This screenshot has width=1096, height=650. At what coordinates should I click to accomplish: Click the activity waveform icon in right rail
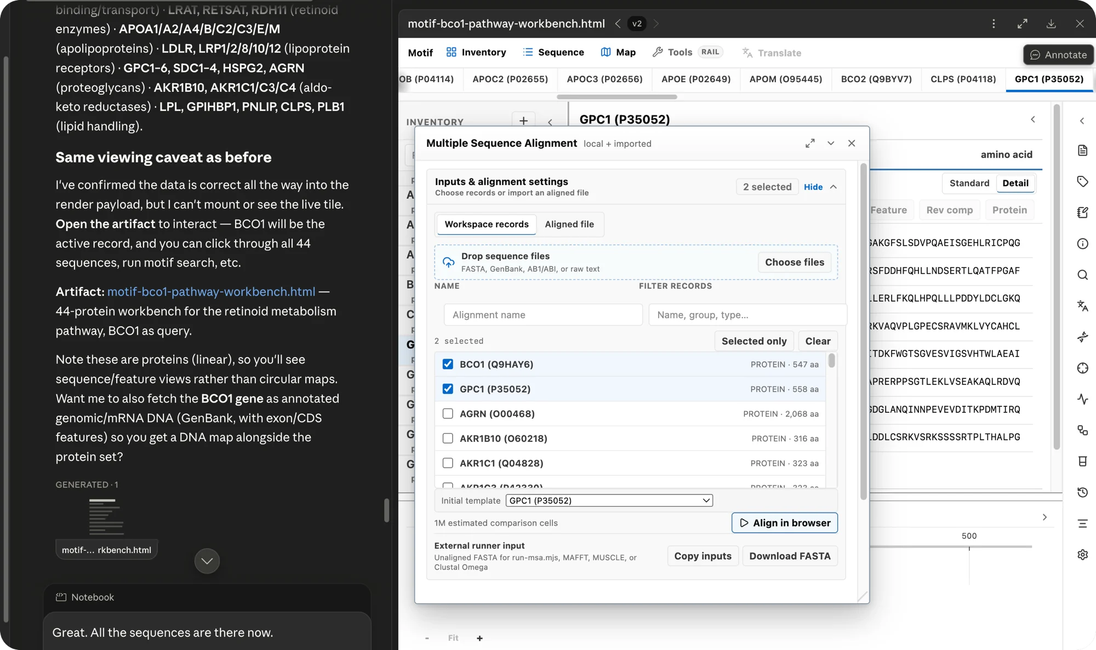(1082, 399)
